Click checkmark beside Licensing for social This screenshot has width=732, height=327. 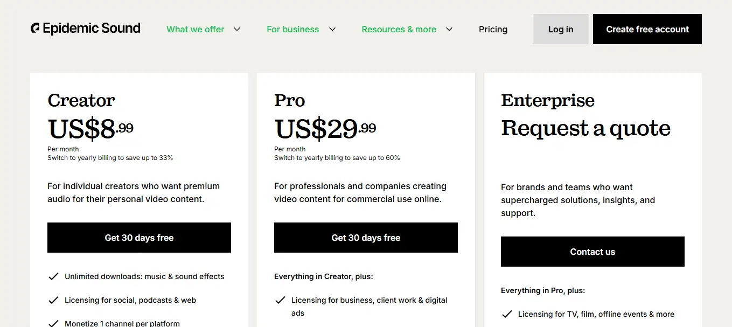pyautogui.click(x=53, y=300)
